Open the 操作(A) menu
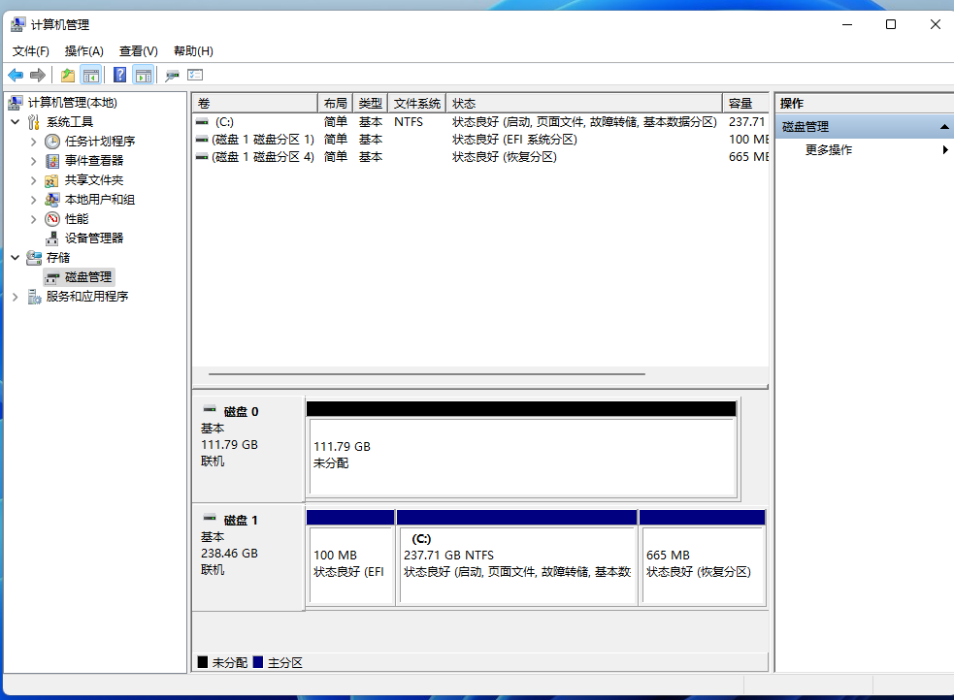This screenshot has height=700, width=954. click(x=82, y=50)
